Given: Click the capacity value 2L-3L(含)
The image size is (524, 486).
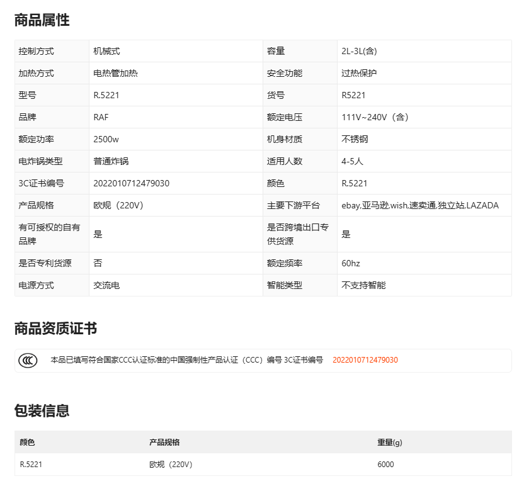Looking at the screenshot, I should click(x=359, y=51).
